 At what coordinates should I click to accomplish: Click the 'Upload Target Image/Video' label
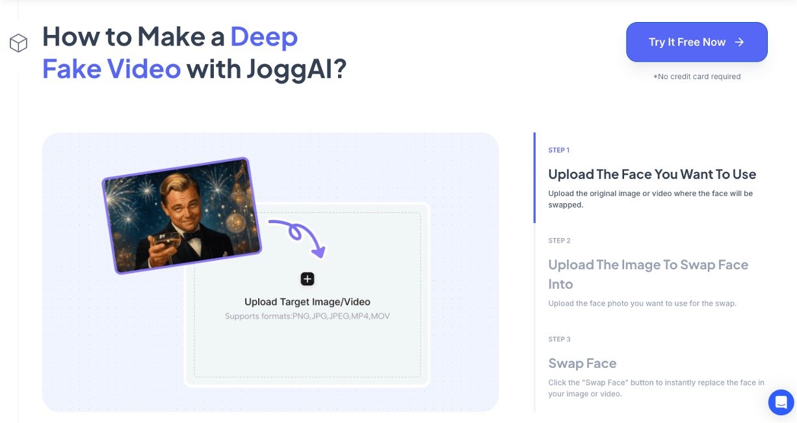pos(307,302)
